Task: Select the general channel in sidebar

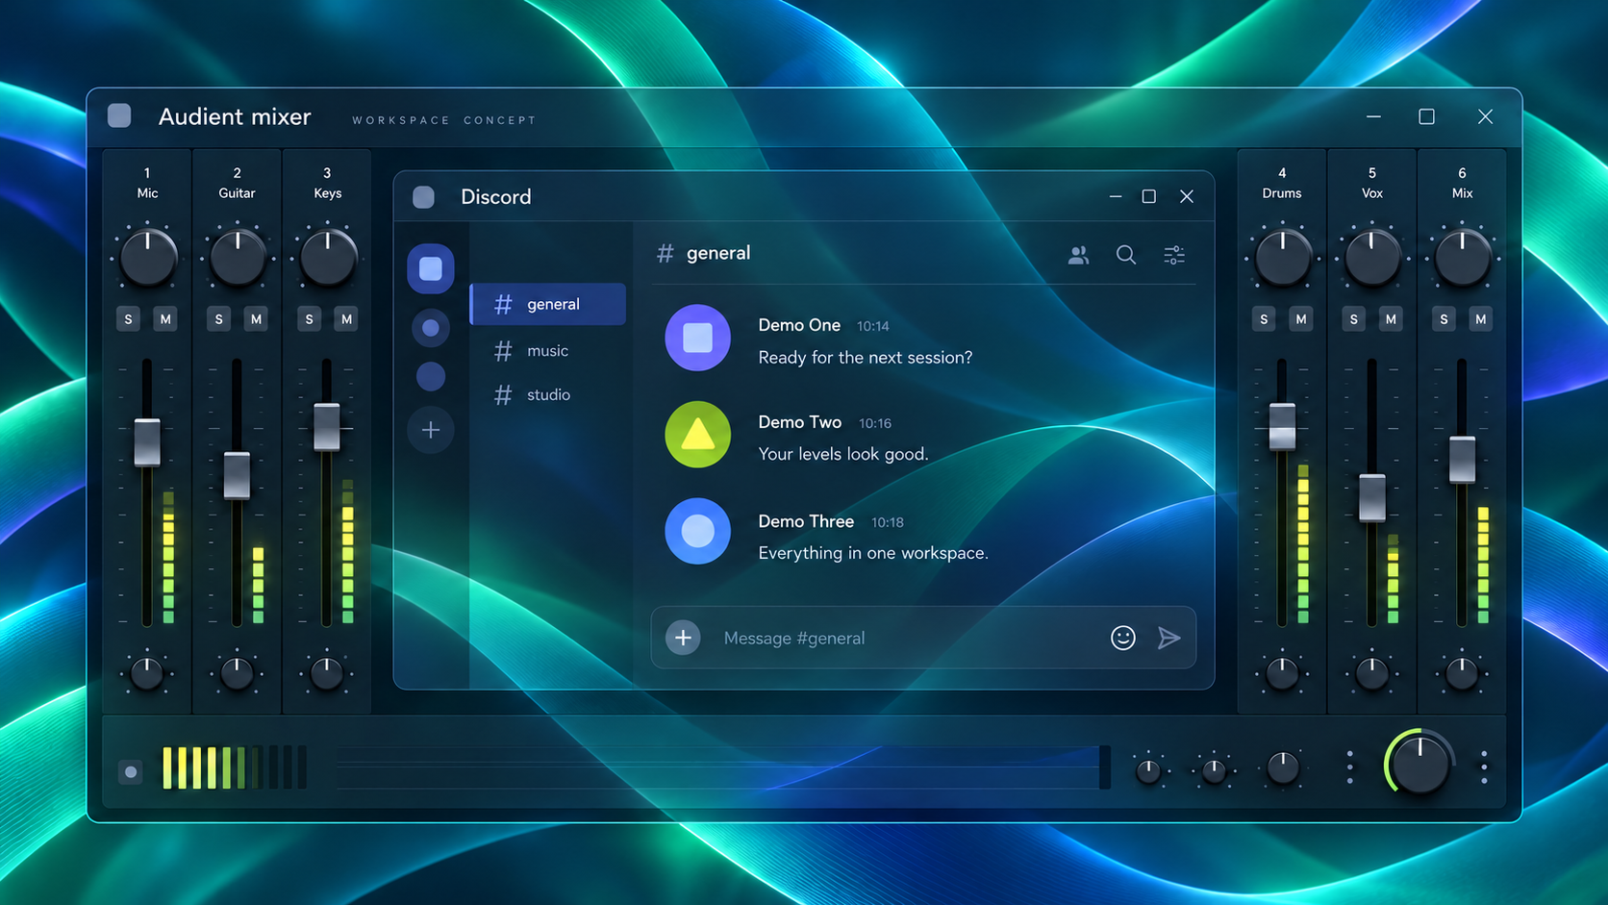Action: coord(548,304)
